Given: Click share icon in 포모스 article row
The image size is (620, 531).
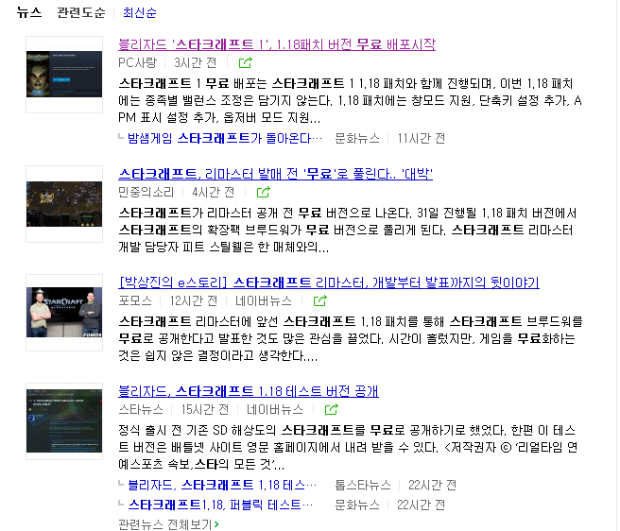Looking at the screenshot, I should (320, 300).
